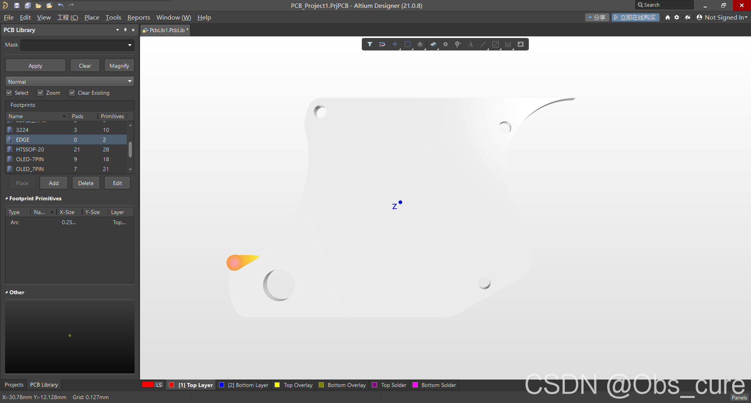This screenshot has width=751, height=403.
Task: Click the save all documents icon
Action: 28,5
